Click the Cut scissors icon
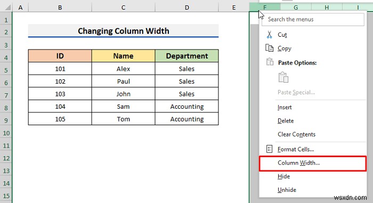The height and width of the screenshot is (203, 373). [x=269, y=35]
